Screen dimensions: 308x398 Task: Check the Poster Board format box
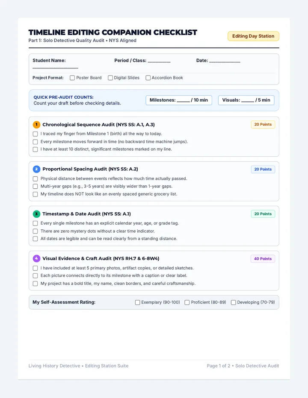[72, 78]
